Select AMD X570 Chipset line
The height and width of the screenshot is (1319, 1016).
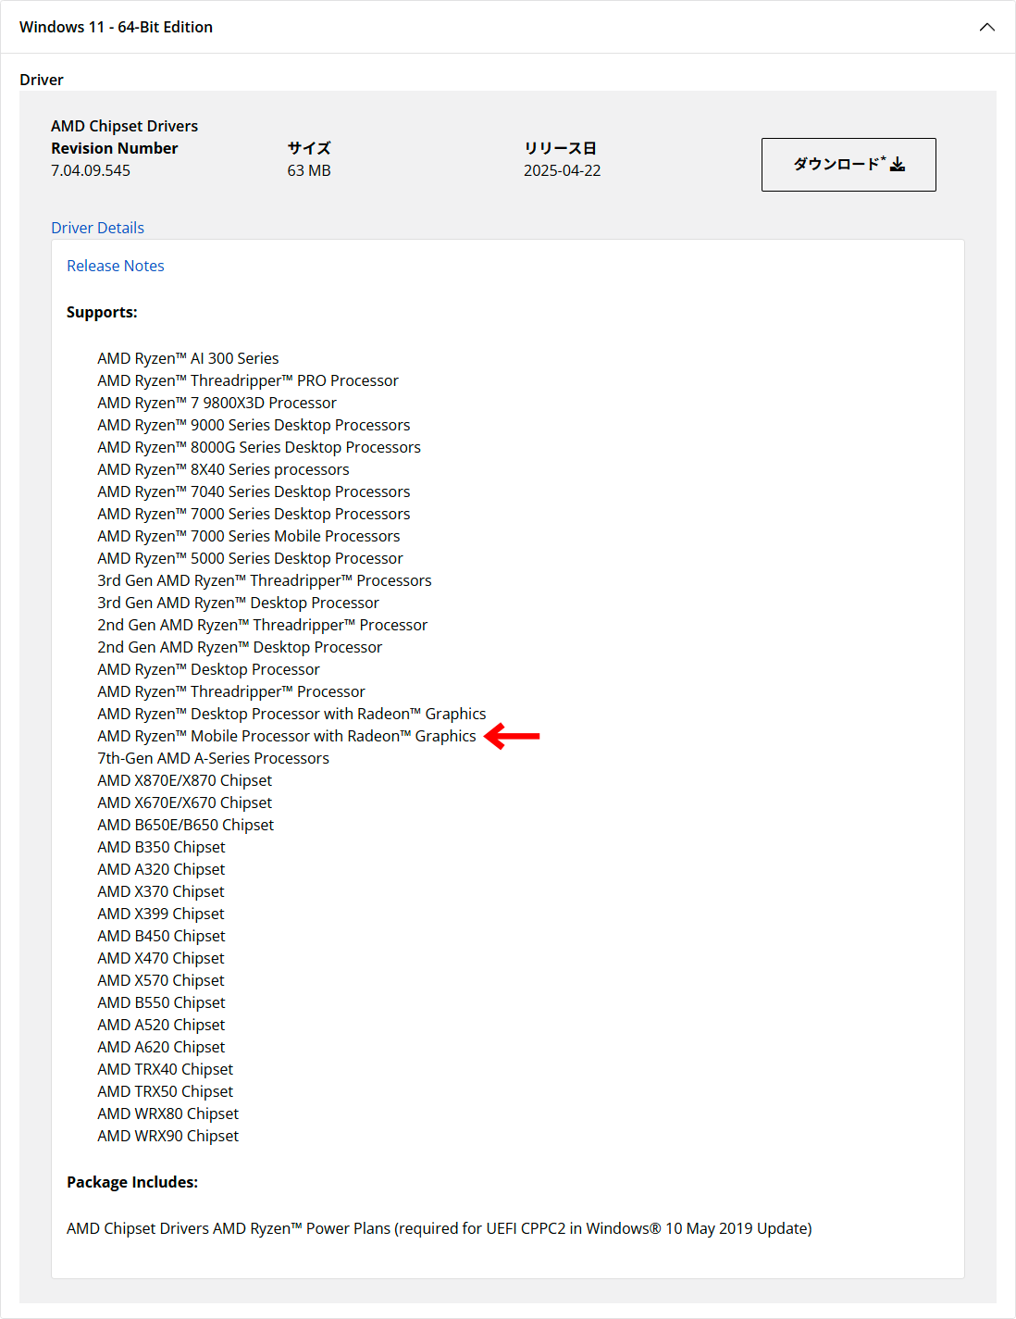(x=161, y=980)
